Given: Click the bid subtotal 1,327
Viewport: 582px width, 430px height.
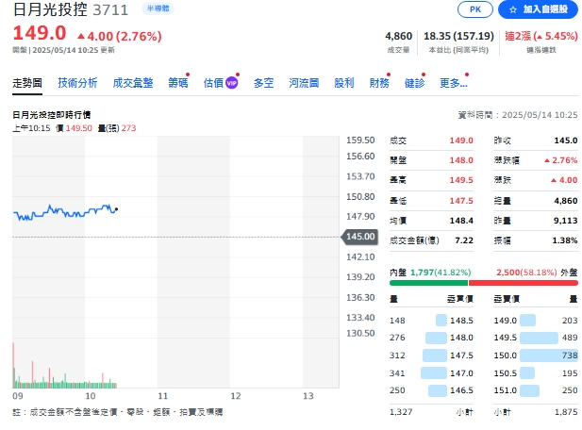Looking at the screenshot, I should tap(401, 412).
